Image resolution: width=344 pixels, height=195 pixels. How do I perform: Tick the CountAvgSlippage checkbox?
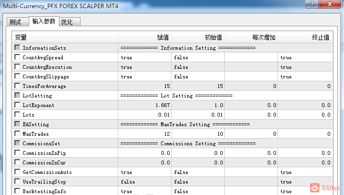tap(17, 76)
